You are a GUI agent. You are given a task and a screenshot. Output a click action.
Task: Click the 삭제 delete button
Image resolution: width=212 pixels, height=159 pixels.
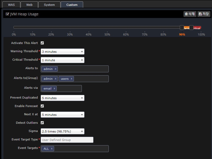coord(190,14)
